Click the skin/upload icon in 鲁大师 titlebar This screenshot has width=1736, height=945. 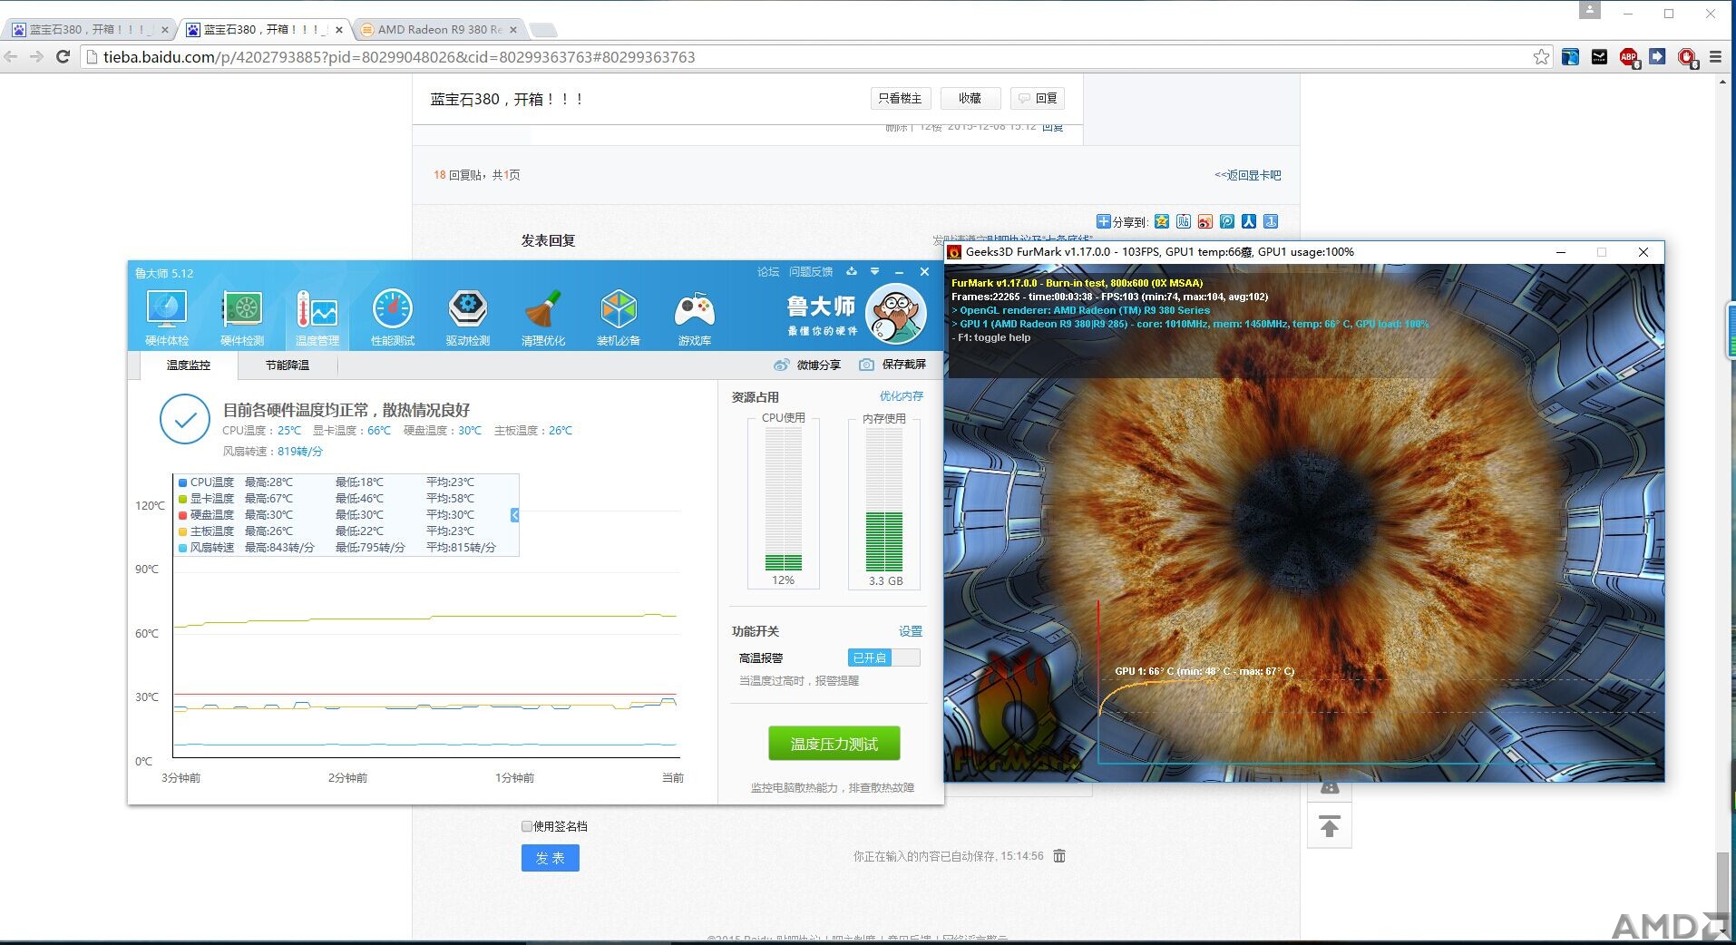pyautogui.click(x=851, y=271)
